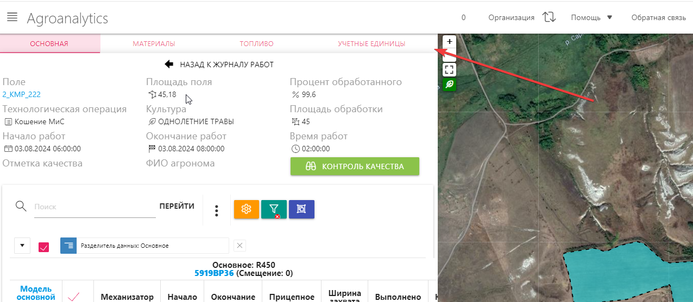The image size is (693, 302).
Task: Go back via Назад к журналу работ
Action: click(219, 65)
